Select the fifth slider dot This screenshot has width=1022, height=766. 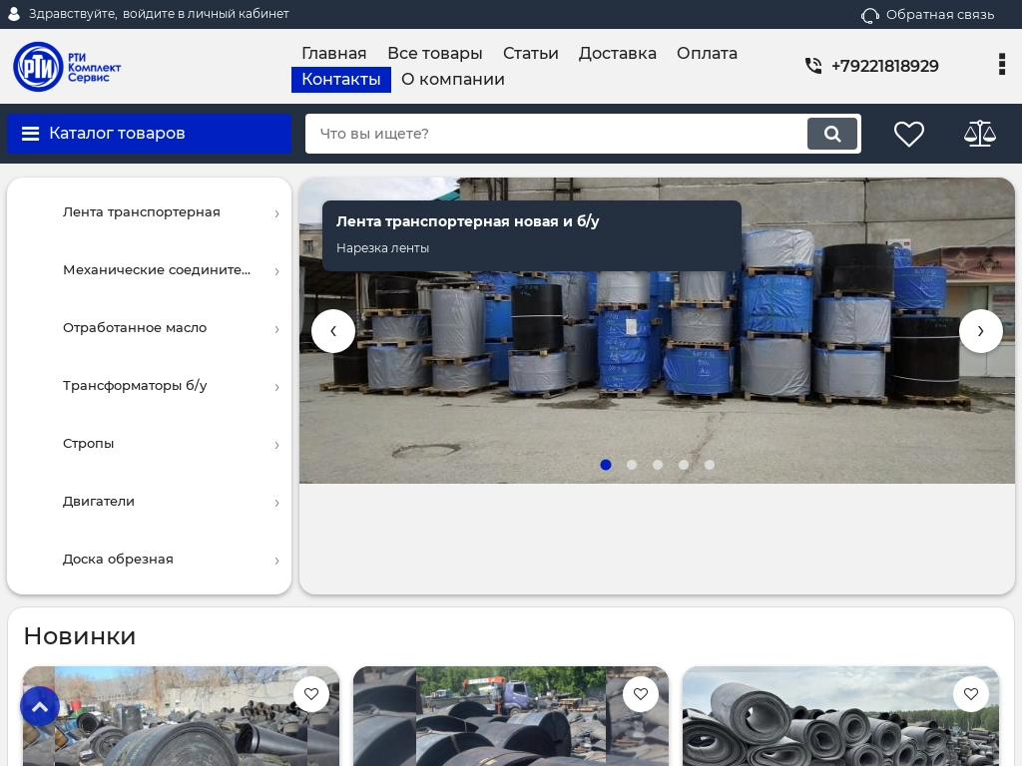point(710,465)
